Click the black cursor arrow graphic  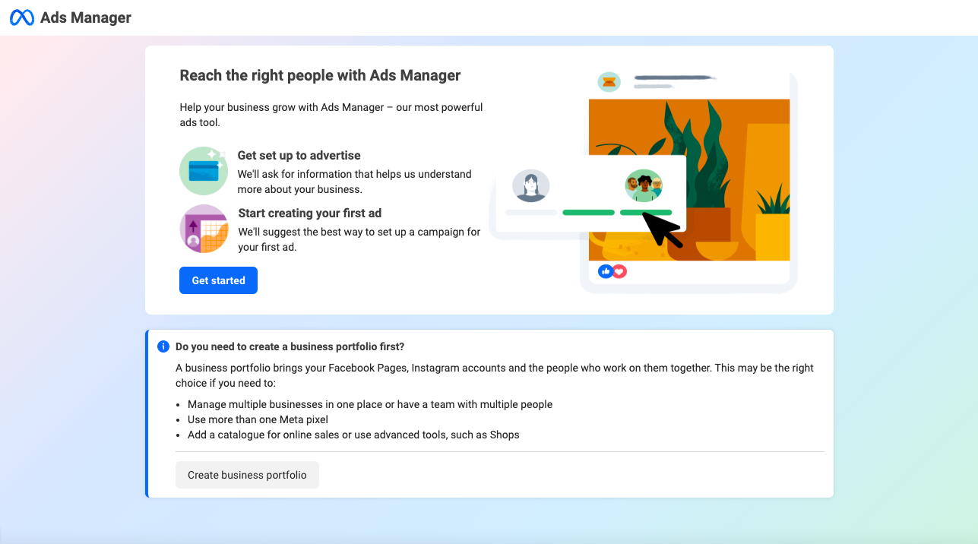[x=661, y=230]
